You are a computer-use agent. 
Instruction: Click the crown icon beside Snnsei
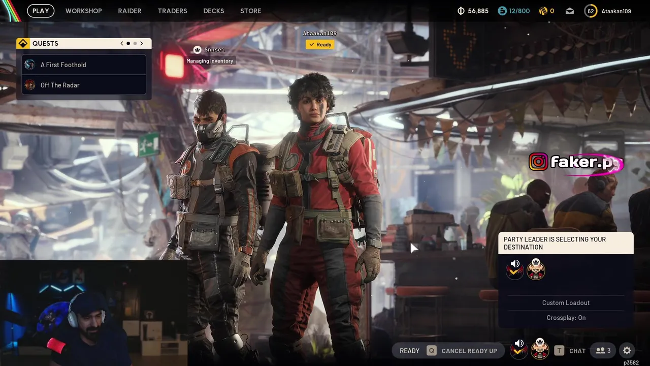(198, 49)
